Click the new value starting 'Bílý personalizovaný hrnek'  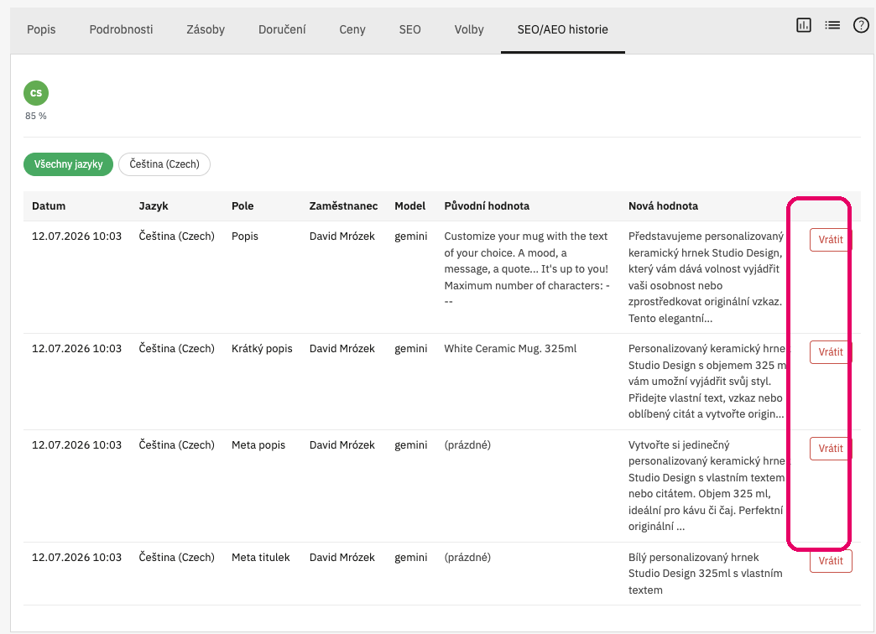coord(705,574)
